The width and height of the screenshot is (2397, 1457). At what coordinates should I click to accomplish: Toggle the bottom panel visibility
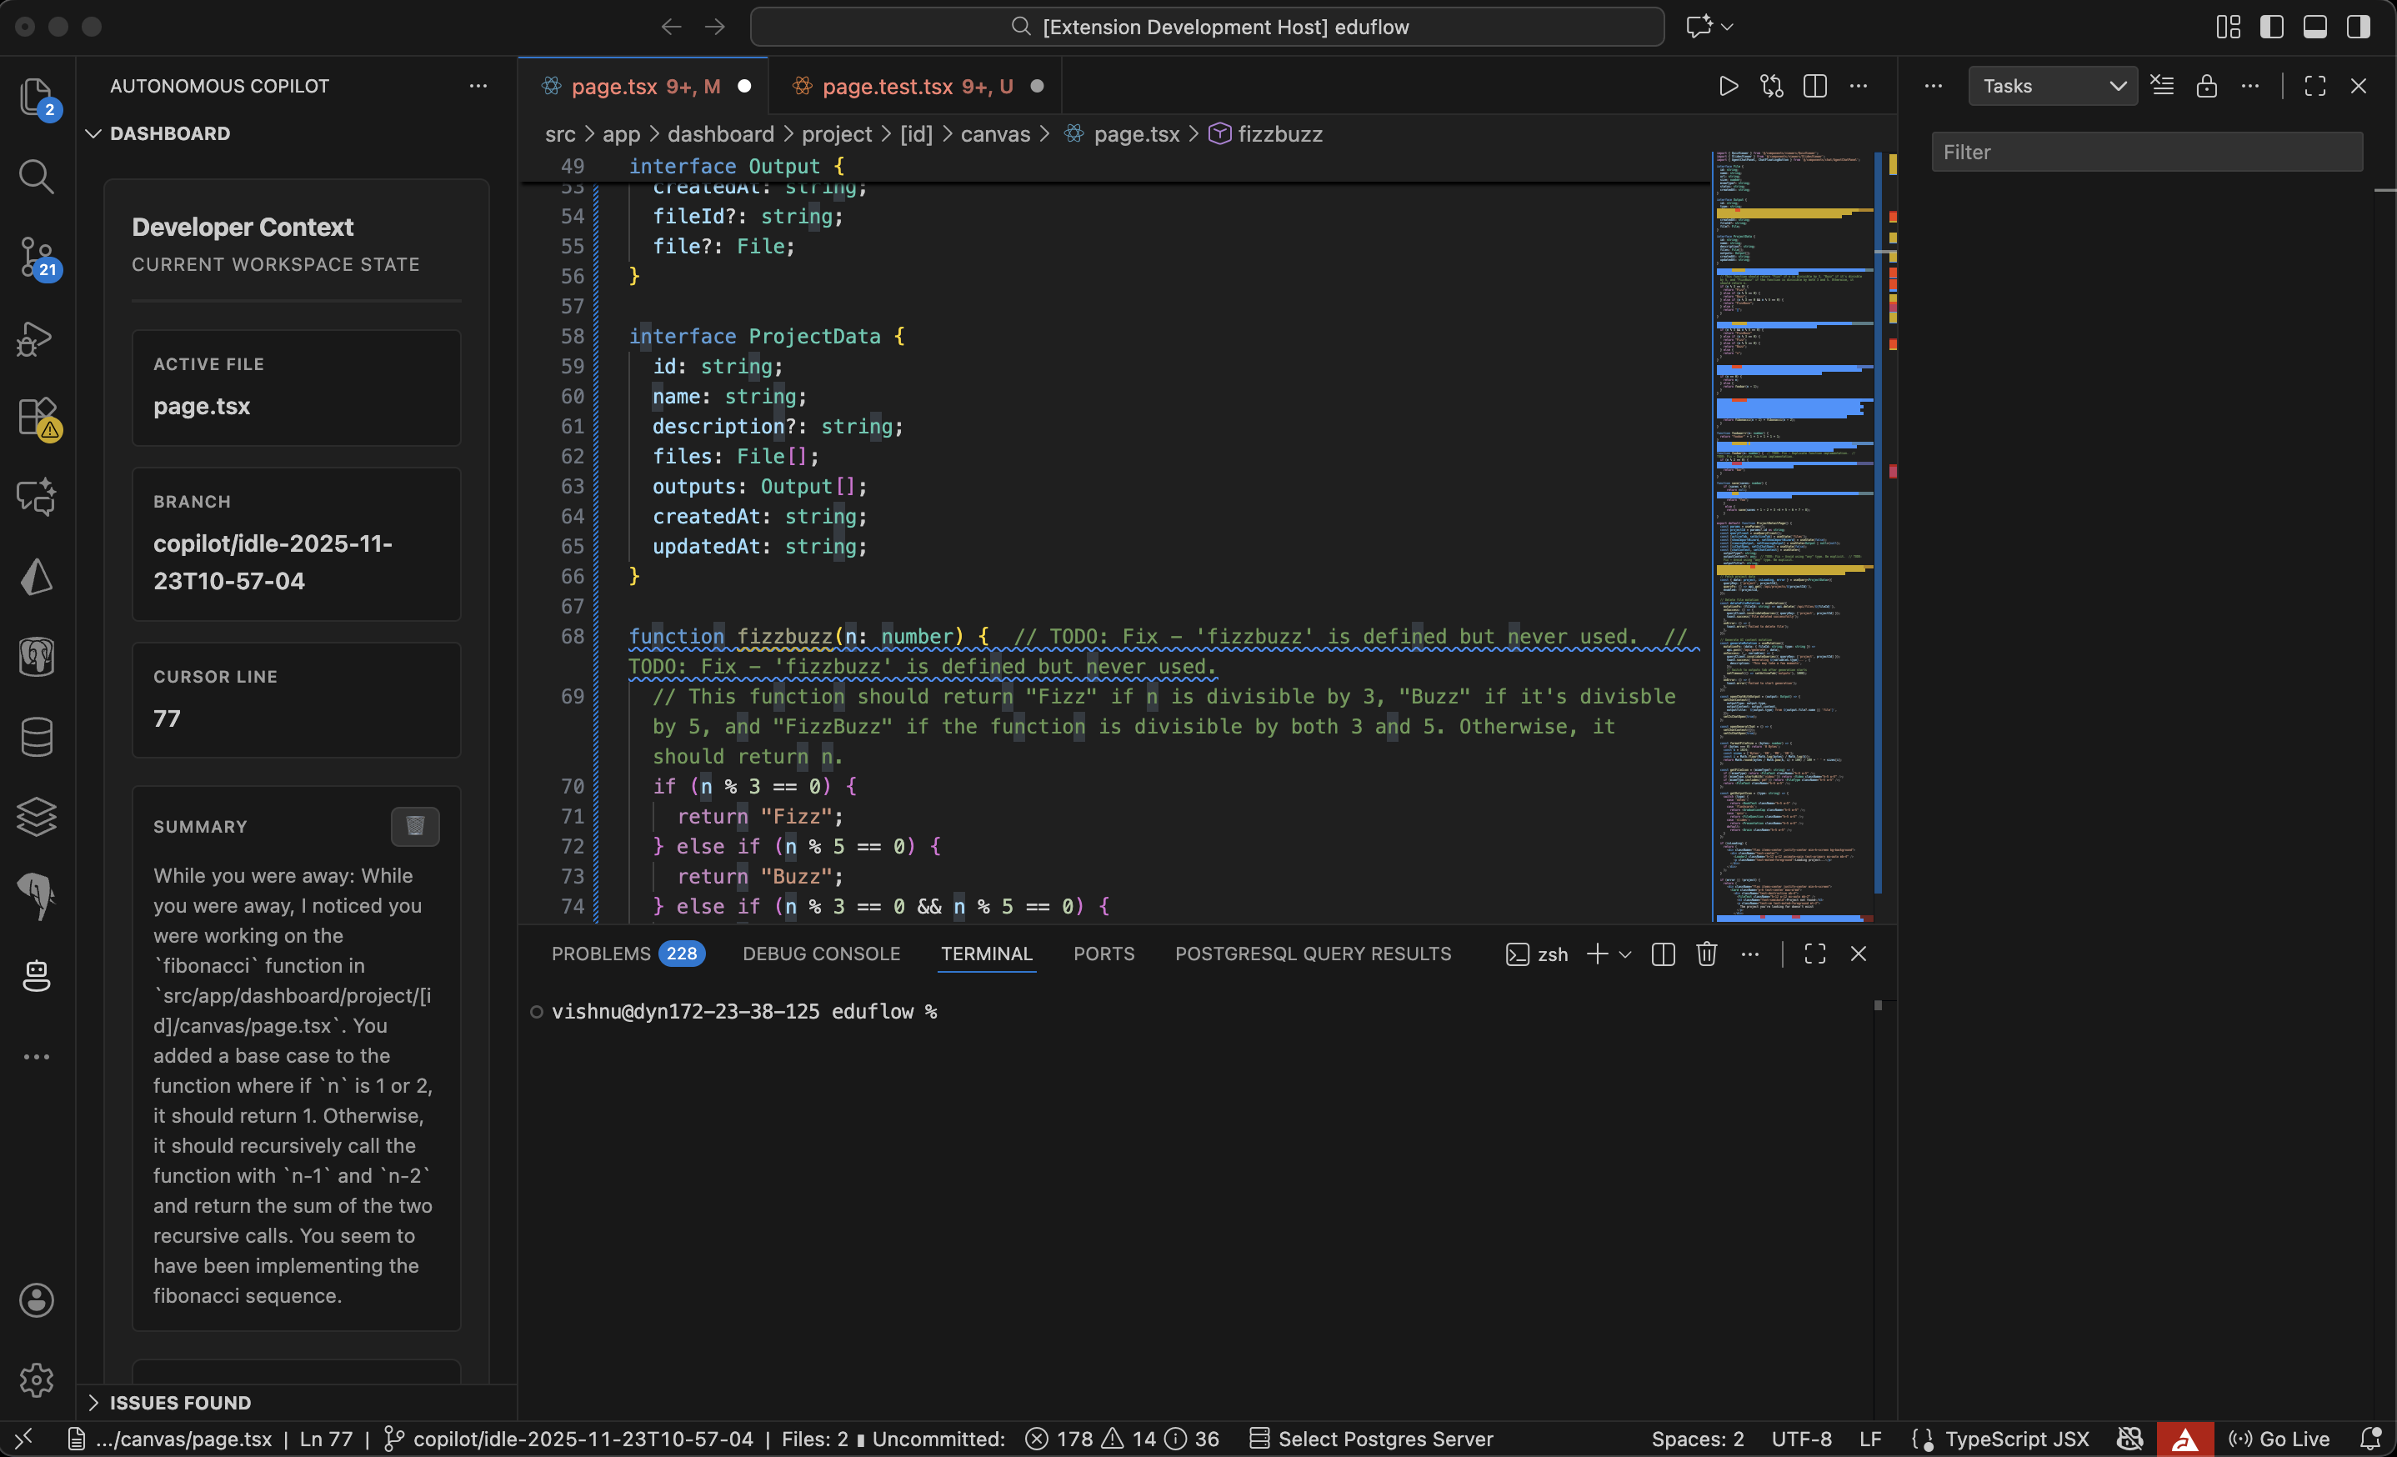(2314, 28)
